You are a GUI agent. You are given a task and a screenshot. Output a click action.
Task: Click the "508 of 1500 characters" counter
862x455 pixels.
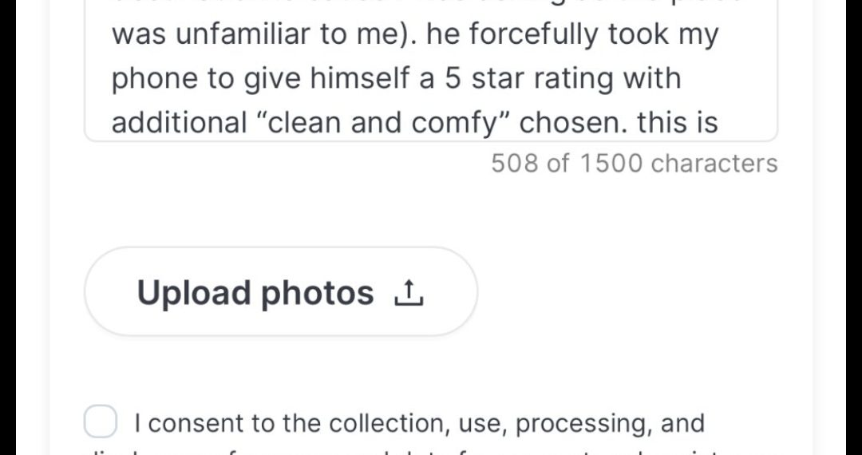pyautogui.click(x=634, y=163)
